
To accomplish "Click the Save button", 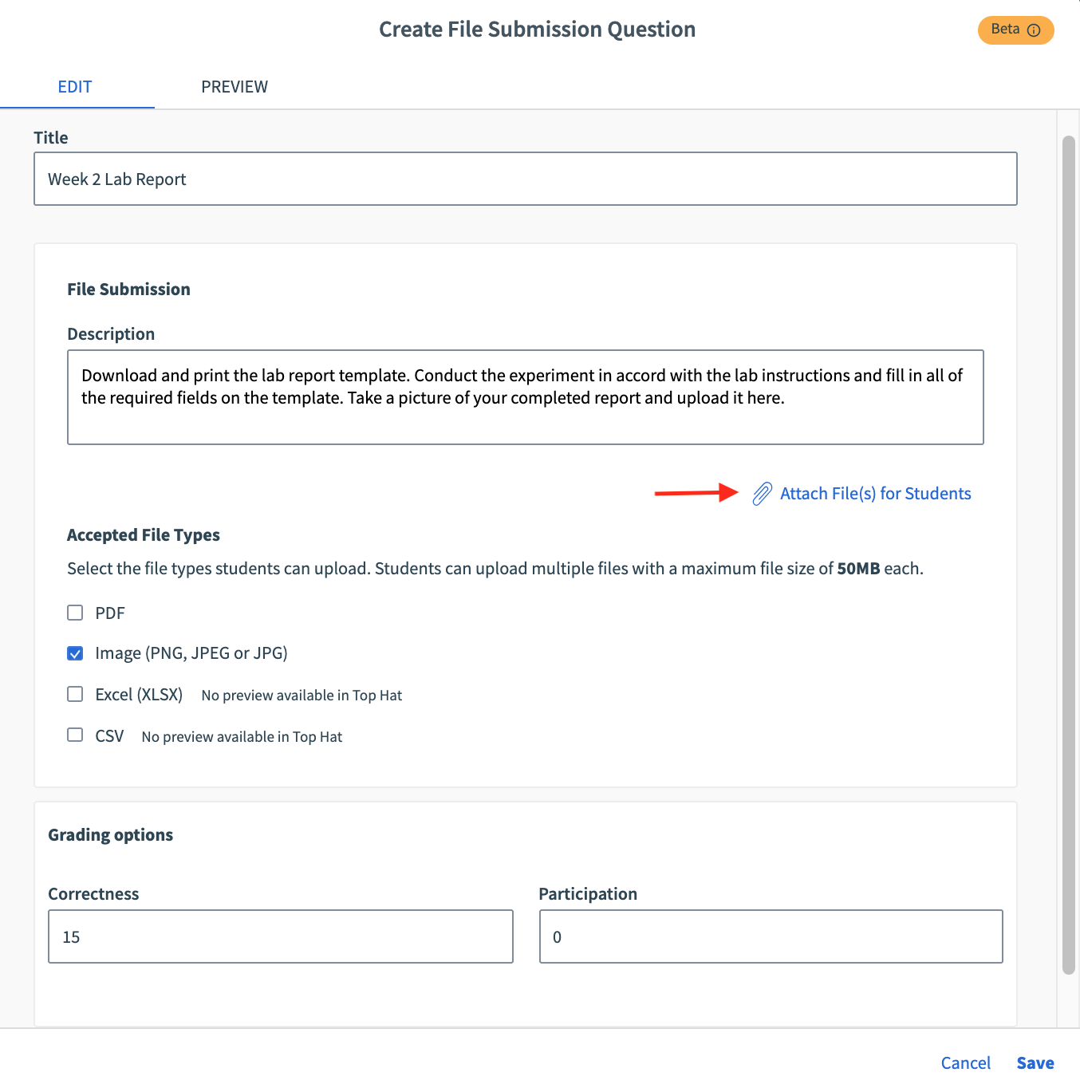I will (1035, 1062).
